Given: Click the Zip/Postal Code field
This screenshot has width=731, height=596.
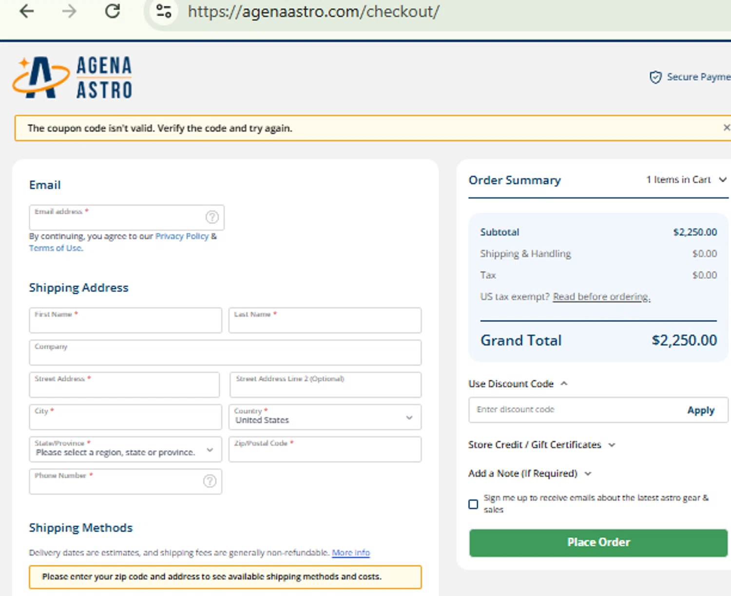Looking at the screenshot, I should (325, 449).
